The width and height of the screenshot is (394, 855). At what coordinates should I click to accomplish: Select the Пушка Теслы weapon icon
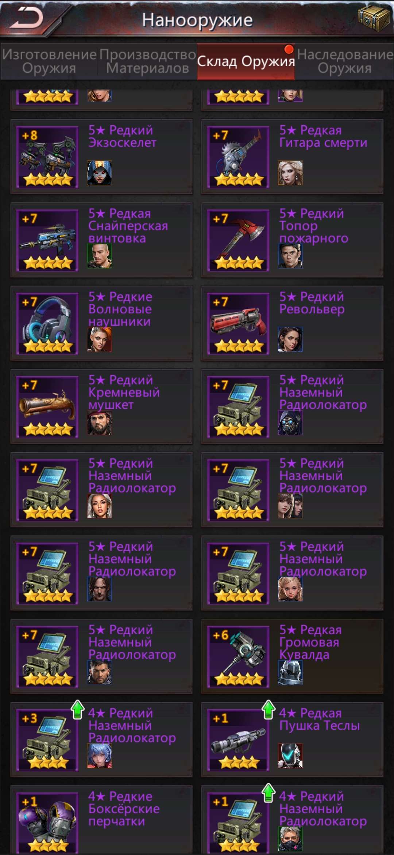click(238, 740)
